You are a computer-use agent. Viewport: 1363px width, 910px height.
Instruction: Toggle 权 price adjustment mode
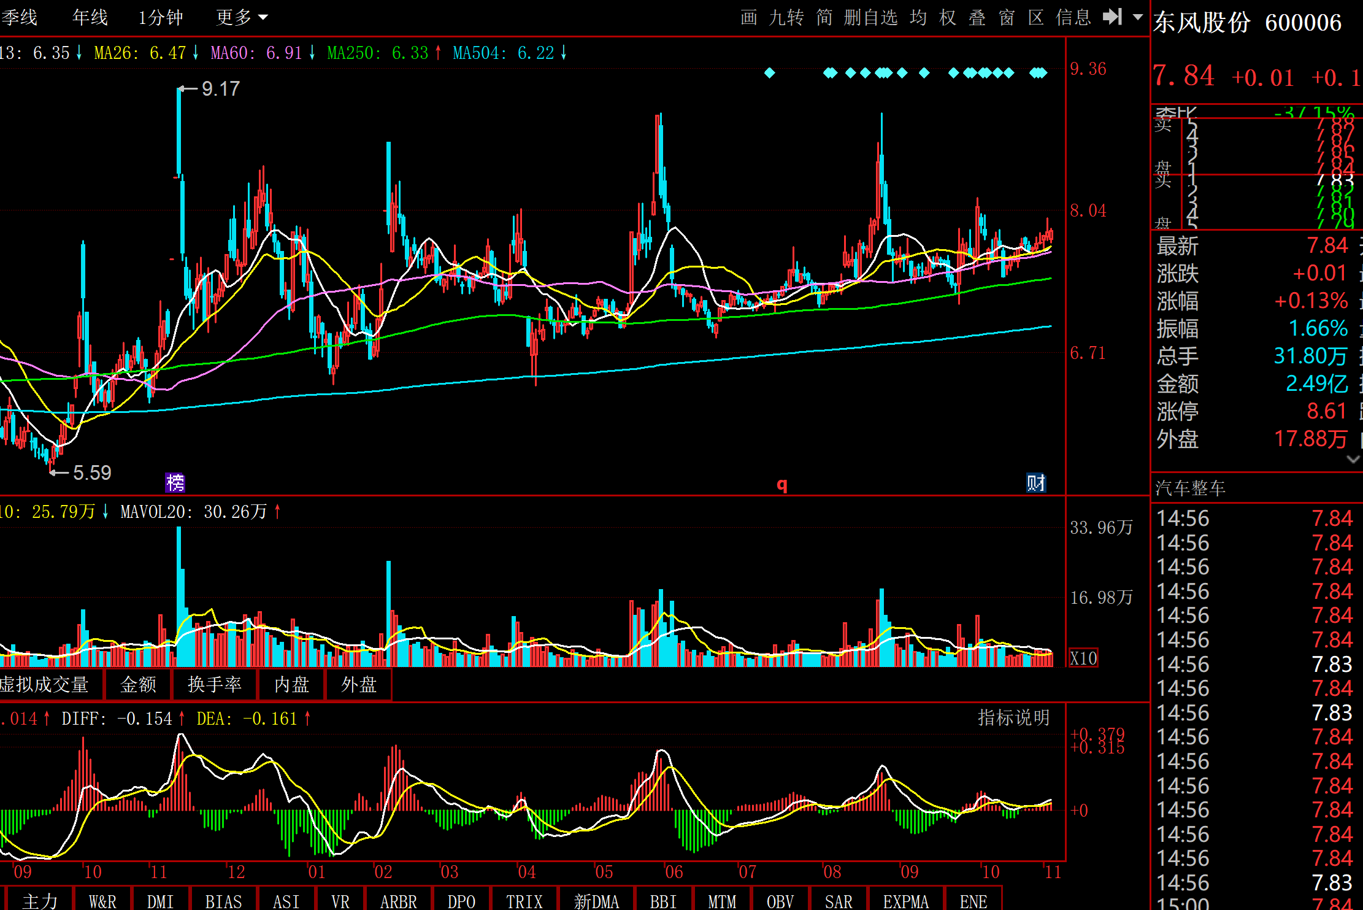click(x=948, y=17)
